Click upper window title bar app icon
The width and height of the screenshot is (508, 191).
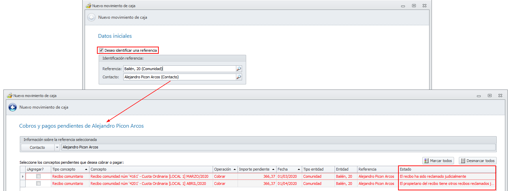pos(88,6)
